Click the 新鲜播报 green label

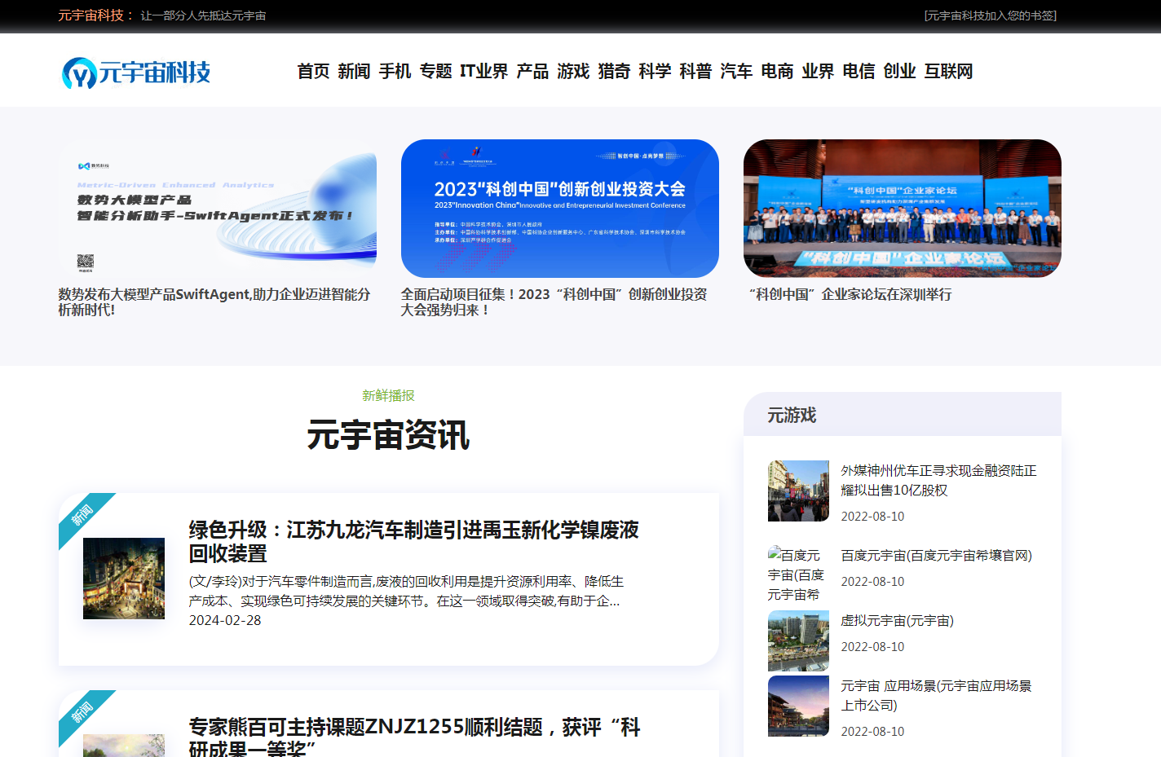[389, 396]
